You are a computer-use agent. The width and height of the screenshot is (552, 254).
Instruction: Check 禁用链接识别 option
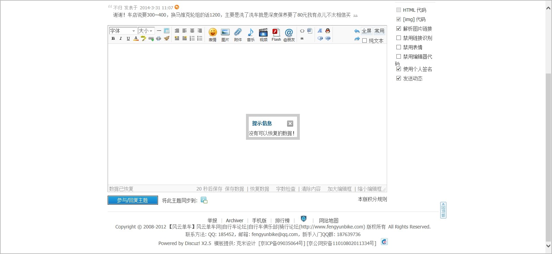click(x=398, y=38)
